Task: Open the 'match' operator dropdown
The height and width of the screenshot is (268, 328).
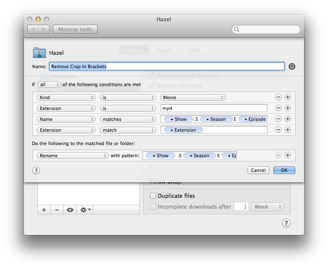Action: coord(128,130)
